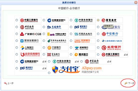
Task: Click the 富滇银行 Fudian Bank logo
Action: tap(57, 54)
